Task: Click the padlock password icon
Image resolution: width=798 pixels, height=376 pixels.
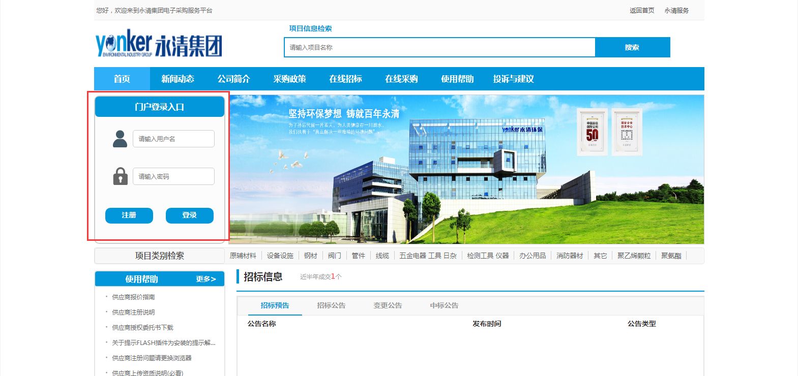Action: pos(120,176)
